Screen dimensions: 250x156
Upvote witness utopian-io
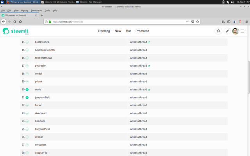point(27,153)
